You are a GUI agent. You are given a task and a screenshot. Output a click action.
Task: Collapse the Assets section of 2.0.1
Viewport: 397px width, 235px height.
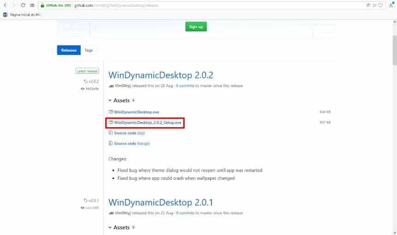[122, 228]
